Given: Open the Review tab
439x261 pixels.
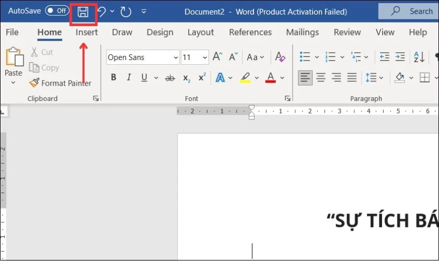Looking at the screenshot, I should point(347,32).
